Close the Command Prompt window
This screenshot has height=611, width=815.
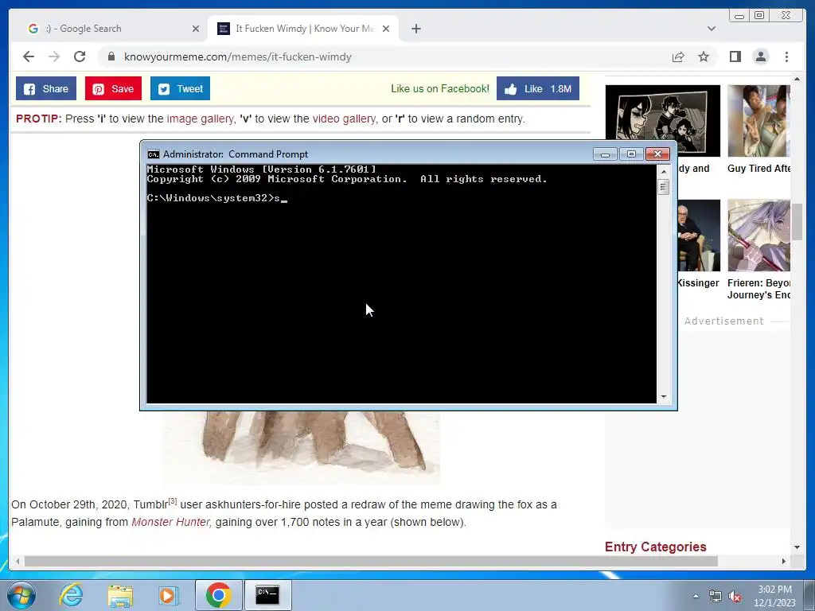tap(657, 154)
